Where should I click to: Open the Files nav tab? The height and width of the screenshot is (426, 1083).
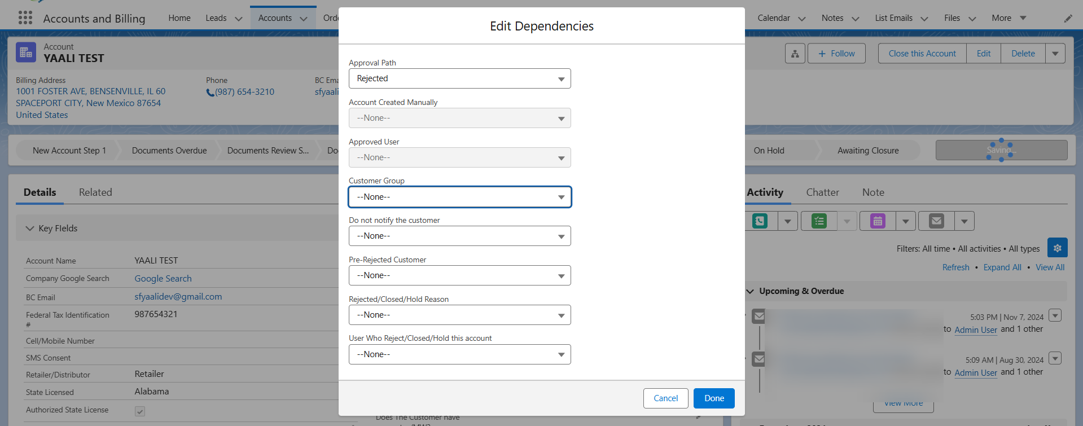click(x=952, y=18)
